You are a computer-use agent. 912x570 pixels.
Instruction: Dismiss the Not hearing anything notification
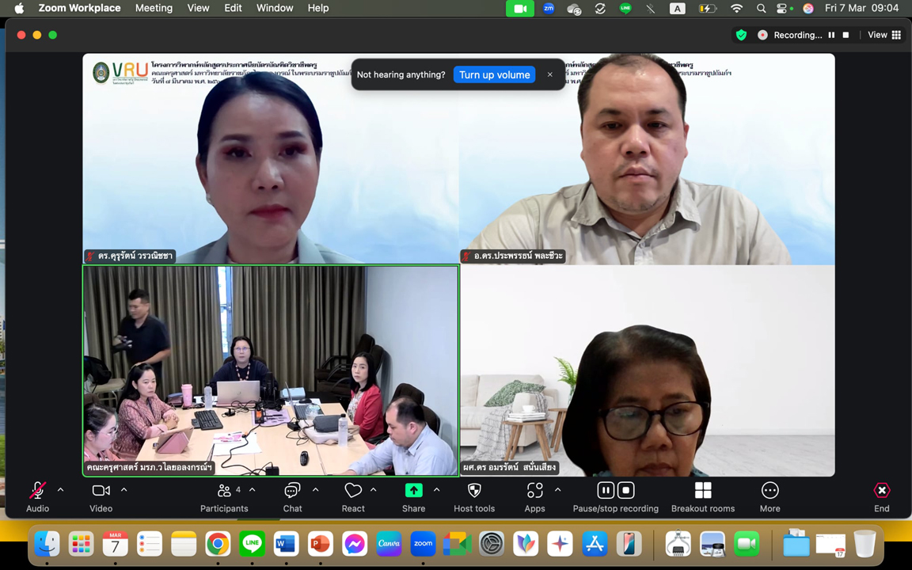549,75
